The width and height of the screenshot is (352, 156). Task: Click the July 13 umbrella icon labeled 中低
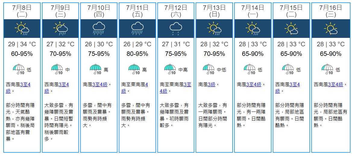click(x=209, y=69)
